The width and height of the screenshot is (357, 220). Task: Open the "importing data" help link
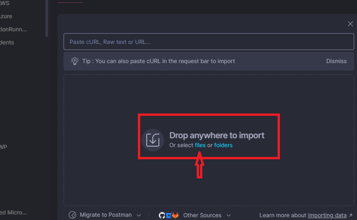pos(327,215)
